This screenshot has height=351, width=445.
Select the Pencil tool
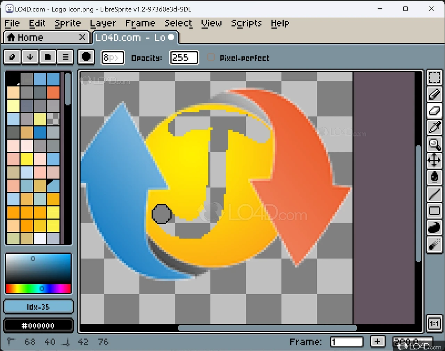point(434,94)
